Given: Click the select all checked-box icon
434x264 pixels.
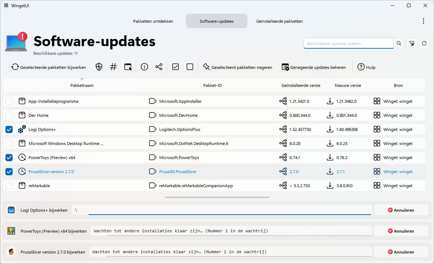Looking at the screenshot, I should coord(175,67).
